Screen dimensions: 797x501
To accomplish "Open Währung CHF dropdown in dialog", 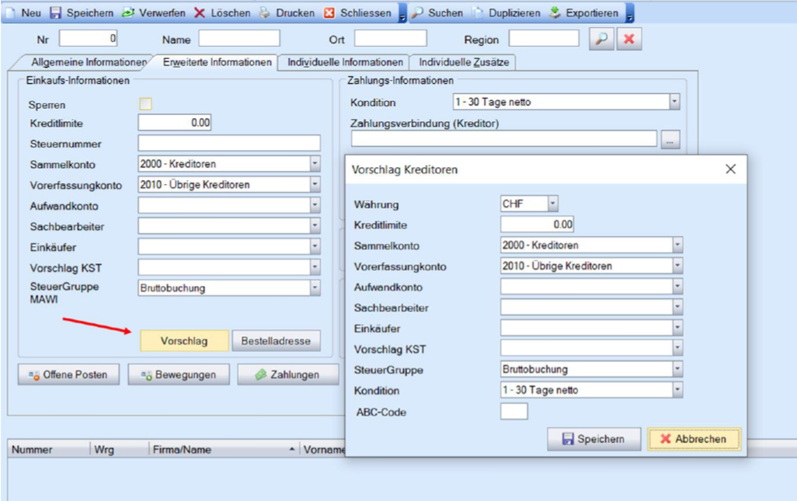I will pyautogui.click(x=553, y=204).
